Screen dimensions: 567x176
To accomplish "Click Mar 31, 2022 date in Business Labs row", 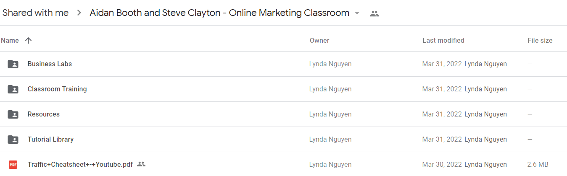I will [442, 64].
